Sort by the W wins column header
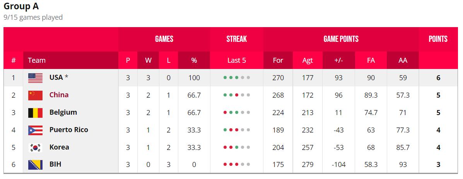 tap(148, 60)
